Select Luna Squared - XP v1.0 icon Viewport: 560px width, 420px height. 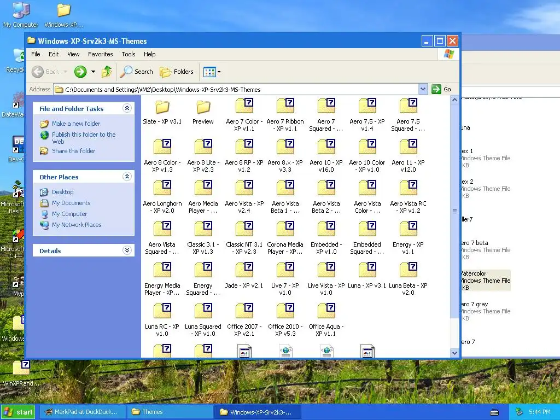pos(203,311)
